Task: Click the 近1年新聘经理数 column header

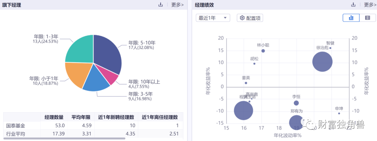Action: point(116,117)
